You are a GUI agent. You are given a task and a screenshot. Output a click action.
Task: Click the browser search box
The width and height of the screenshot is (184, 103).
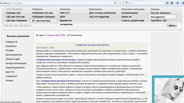coord(144,3)
